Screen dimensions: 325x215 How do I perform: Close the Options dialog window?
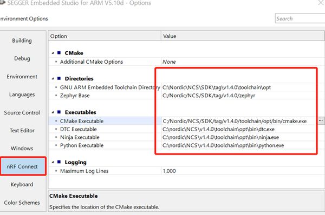[x=321, y=3]
